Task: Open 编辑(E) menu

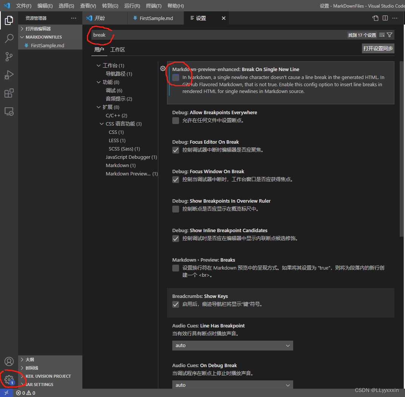Action: [x=45, y=6]
